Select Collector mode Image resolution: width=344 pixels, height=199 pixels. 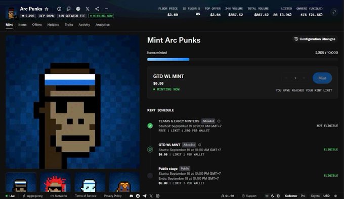(x=291, y=196)
